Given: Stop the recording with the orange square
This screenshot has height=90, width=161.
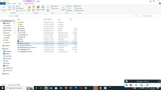Looking at the screenshot, I should click(x=131, y=85).
